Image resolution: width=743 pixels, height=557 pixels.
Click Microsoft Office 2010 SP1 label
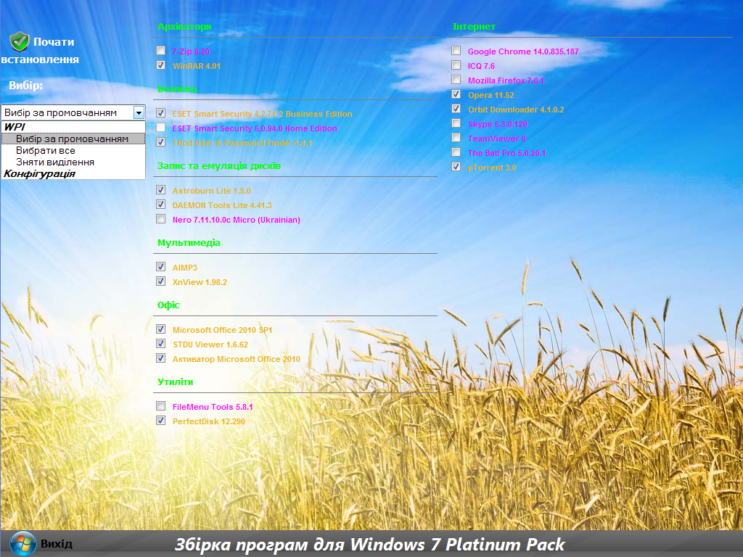pyautogui.click(x=222, y=330)
